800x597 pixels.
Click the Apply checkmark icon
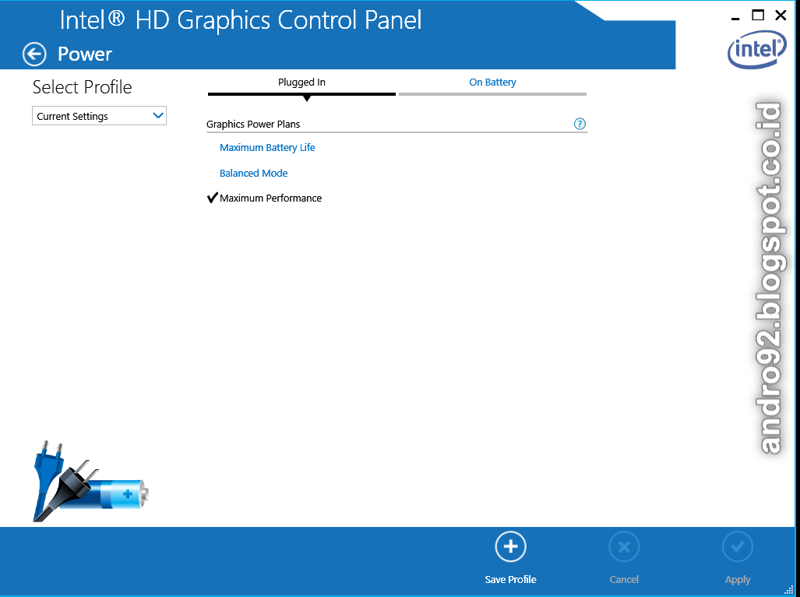(x=737, y=546)
